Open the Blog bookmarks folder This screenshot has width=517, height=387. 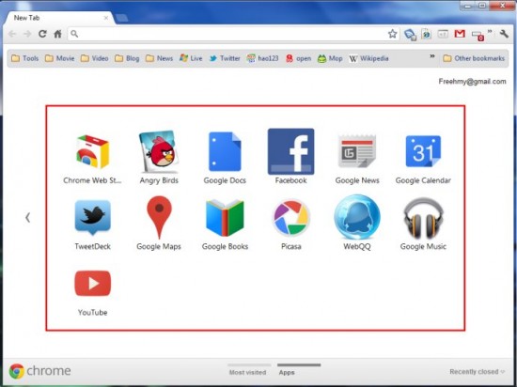point(127,58)
